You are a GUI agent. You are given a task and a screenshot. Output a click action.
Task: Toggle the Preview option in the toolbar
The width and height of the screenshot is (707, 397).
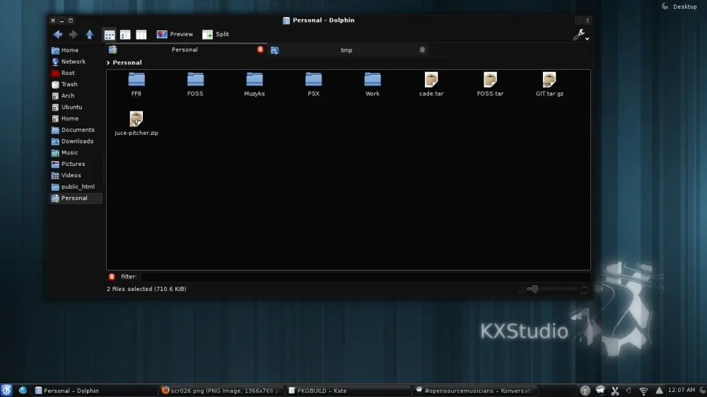(175, 35)
